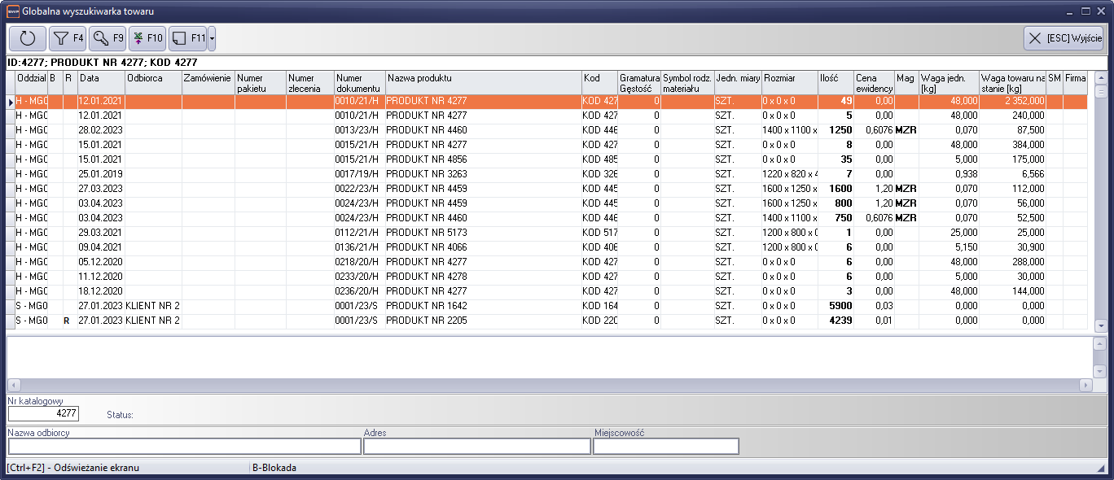Click the Ilość column header
Image resolution: width=1114 pixels, height=480 pixels.
pyautogui.click(x=835, y=78)
